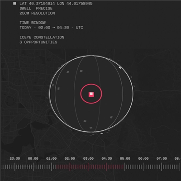Viewport: 181px width, 181px height.
Task: Click the 00:00 timeline label
Action: (33, 158)
